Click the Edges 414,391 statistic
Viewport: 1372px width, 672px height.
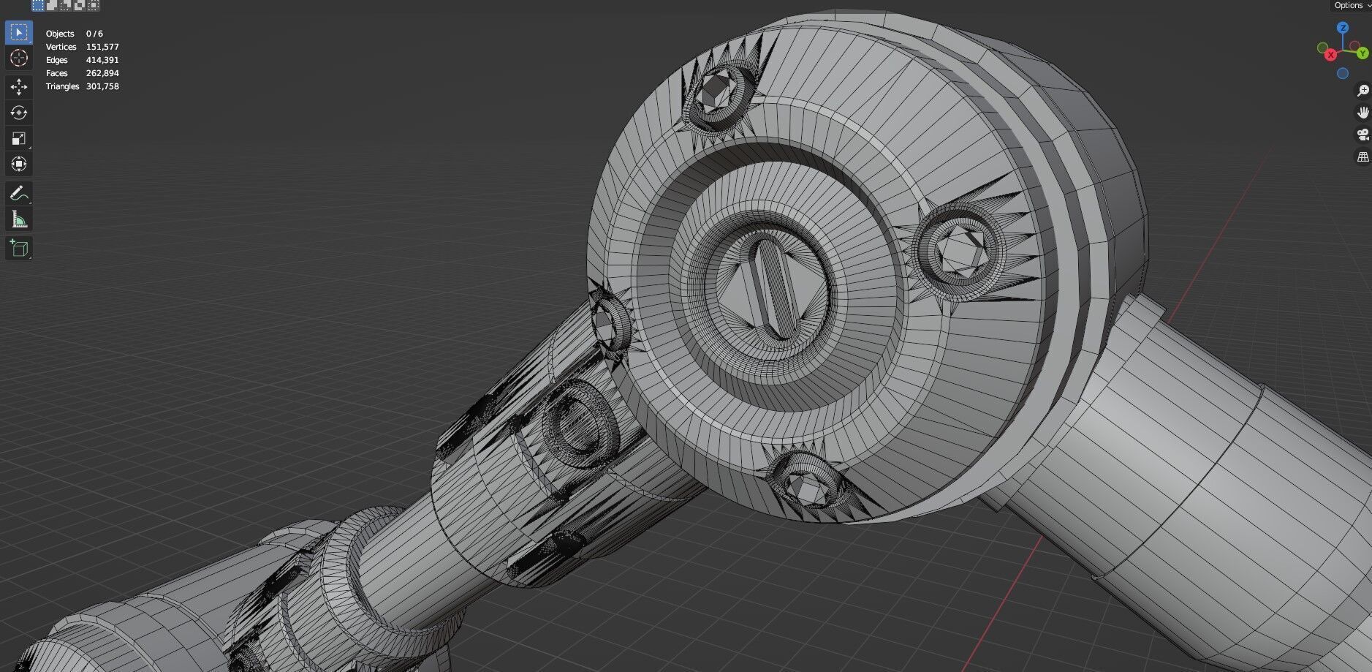[82, 60]
